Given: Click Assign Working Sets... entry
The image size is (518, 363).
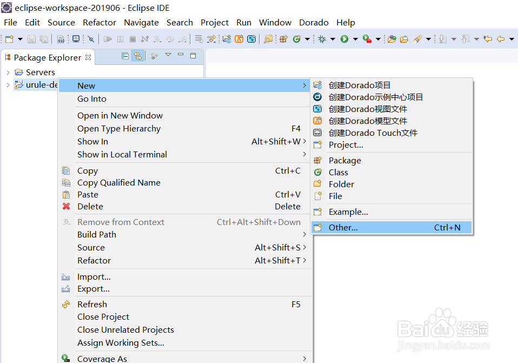Looking at the screenshot, I should point(185,343).
